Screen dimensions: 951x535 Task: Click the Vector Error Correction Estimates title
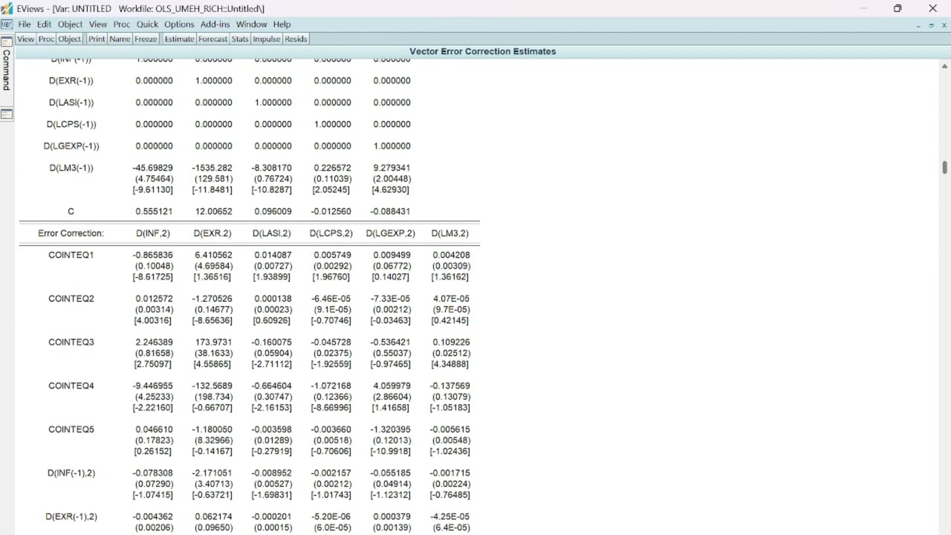tap(483, 51)
